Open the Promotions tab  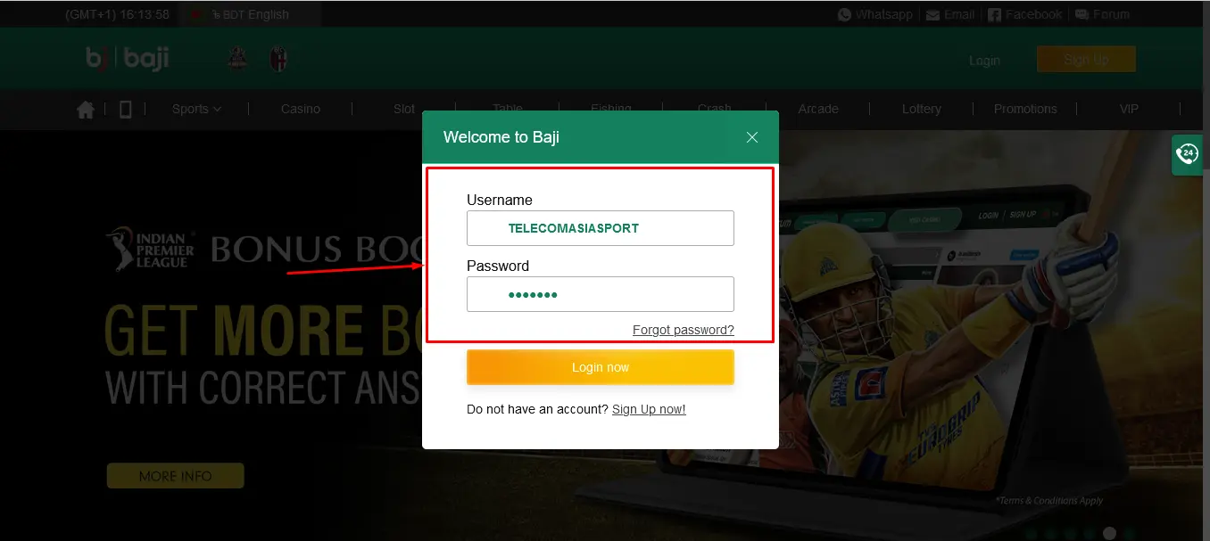[1025, 109]
